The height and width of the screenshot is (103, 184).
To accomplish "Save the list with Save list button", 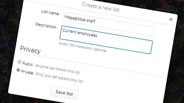I will (x=64, y=93).
